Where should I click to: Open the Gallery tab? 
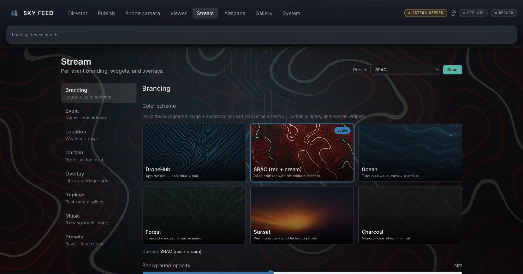pyautogui.click(x=264, y=13)
